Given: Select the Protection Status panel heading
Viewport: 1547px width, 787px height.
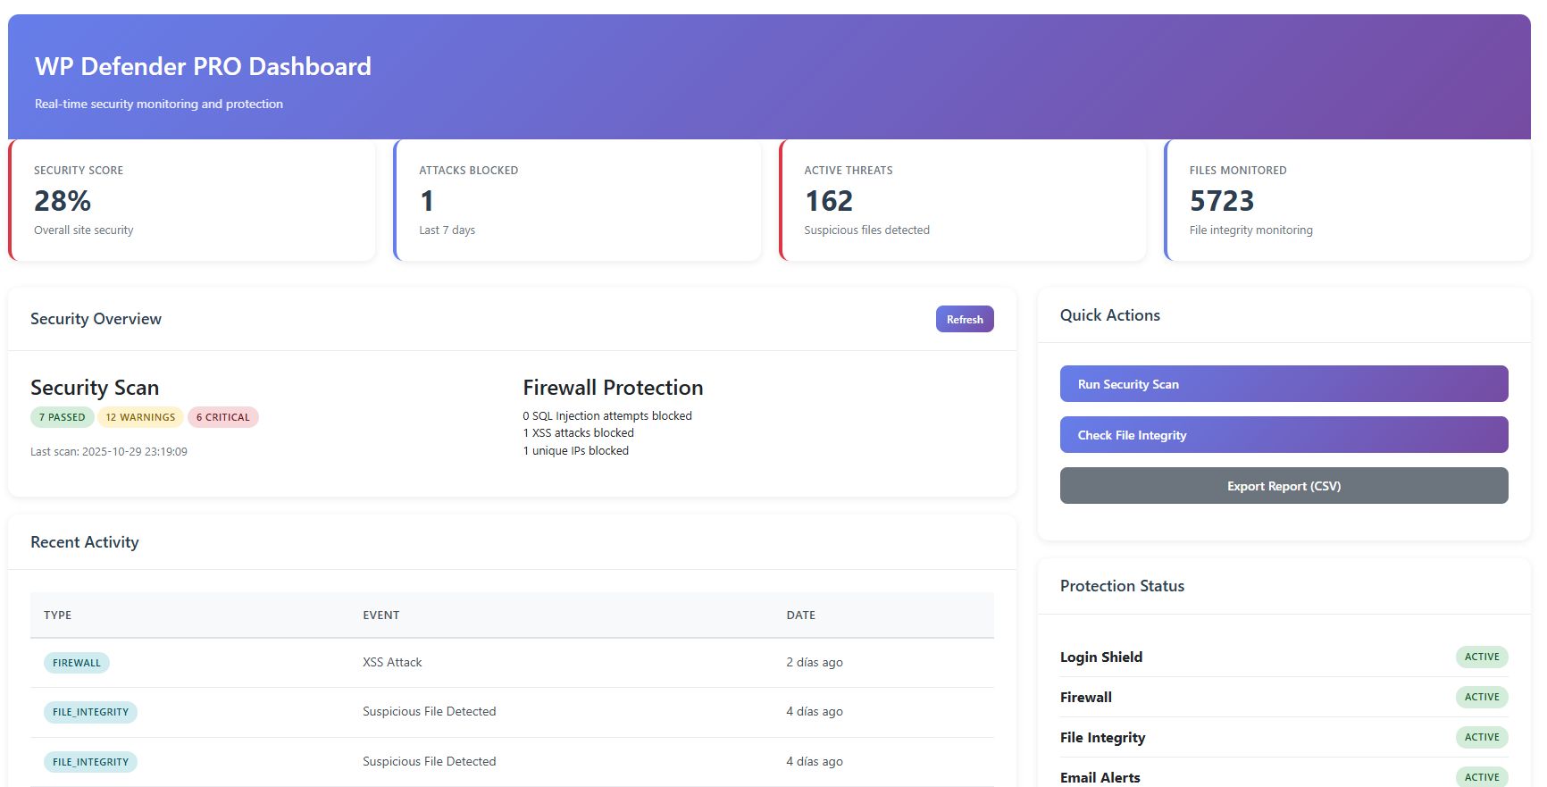Looking at the screenshot, I should [1122, 586].
